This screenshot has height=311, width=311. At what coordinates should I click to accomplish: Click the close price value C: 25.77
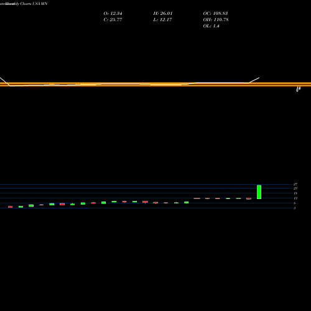(113, 20)
